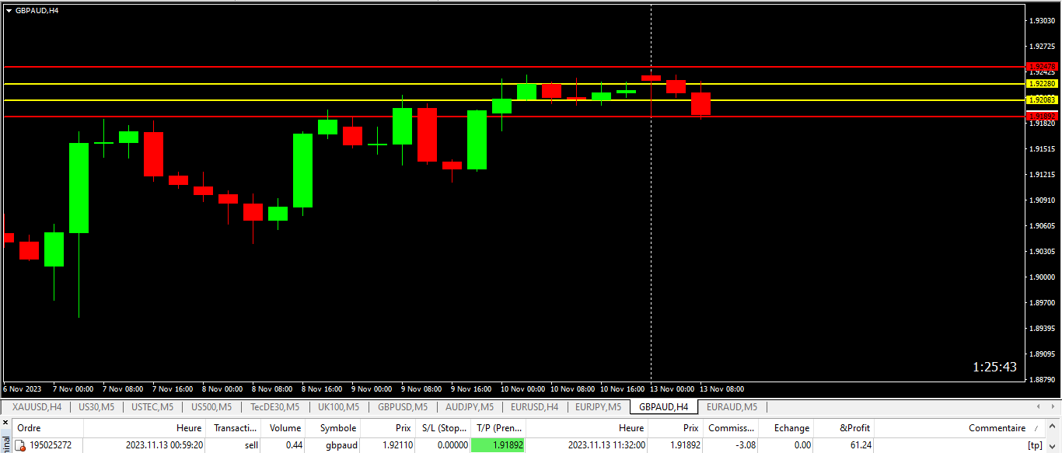Open the GBPAUD,H4 chart title arrow menu

(9, 11)
